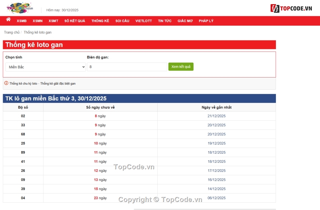The width and height of the screenshot is (320, 210).
Task: Click the TOPCODE.VN logo
Action: coord(292,7)
